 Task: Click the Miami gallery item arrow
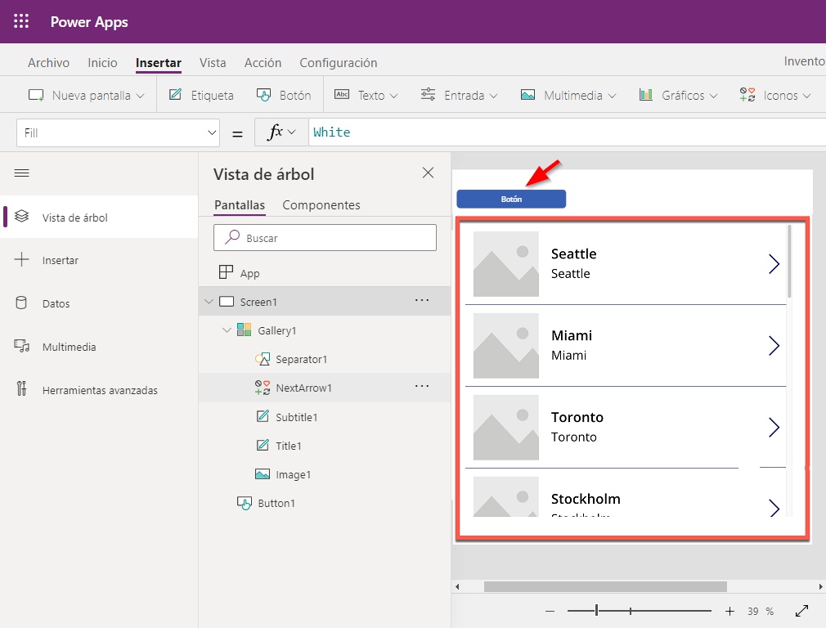pos(774,346)
